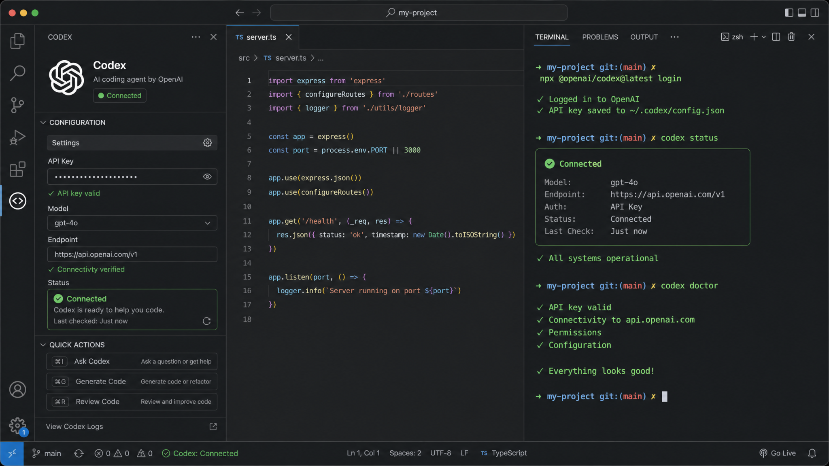Open View Codex Logs link

[x=74, y=427]
